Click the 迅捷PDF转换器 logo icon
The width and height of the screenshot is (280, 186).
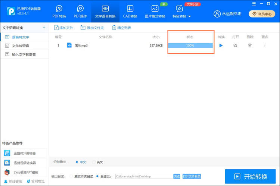[x=11, y=11]
